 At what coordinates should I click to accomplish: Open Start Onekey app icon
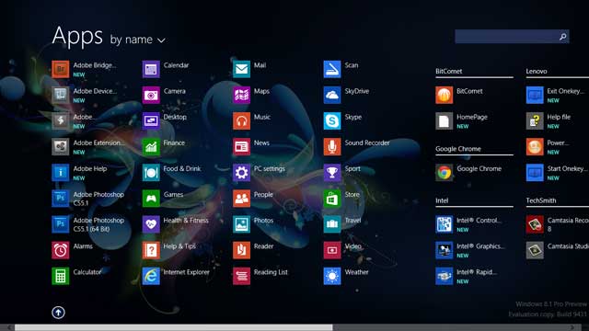535,173
